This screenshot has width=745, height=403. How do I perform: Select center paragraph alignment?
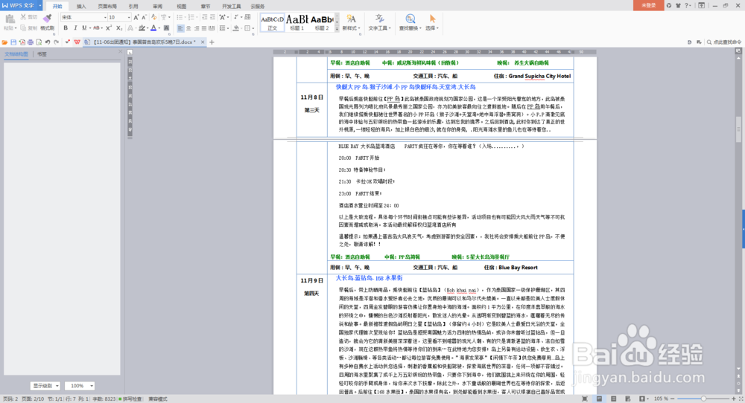coord(188,28)
